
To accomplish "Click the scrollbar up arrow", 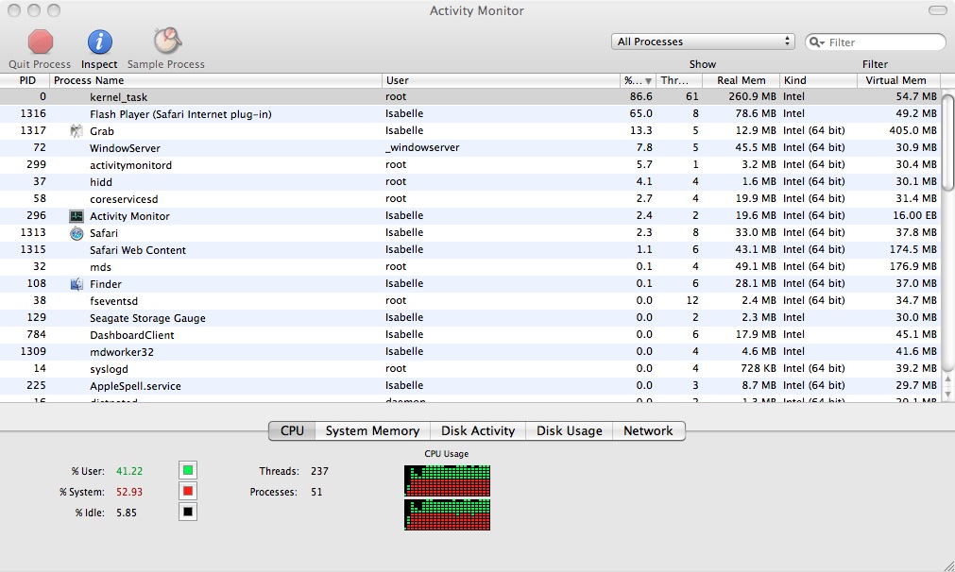I will [947, 379].
